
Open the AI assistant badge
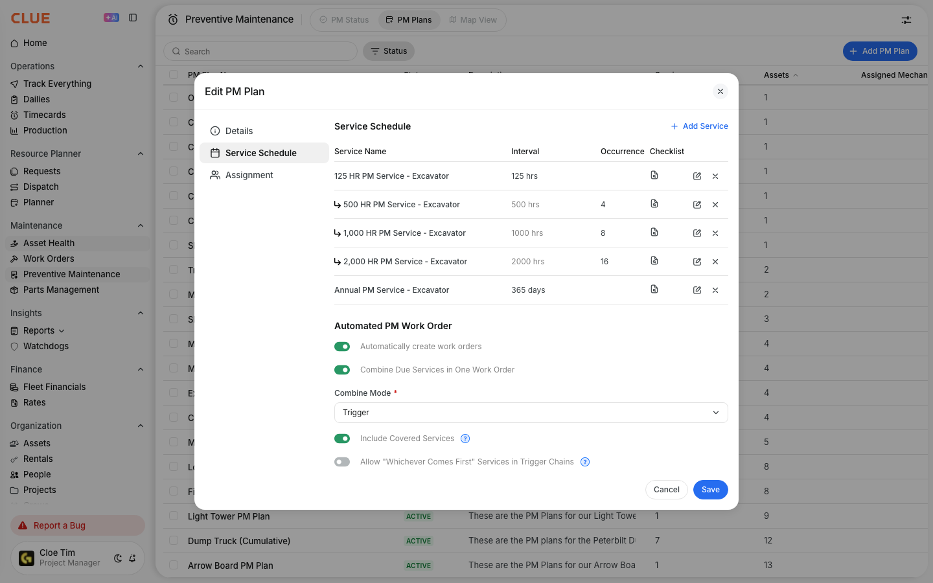(x=111, y=18)
